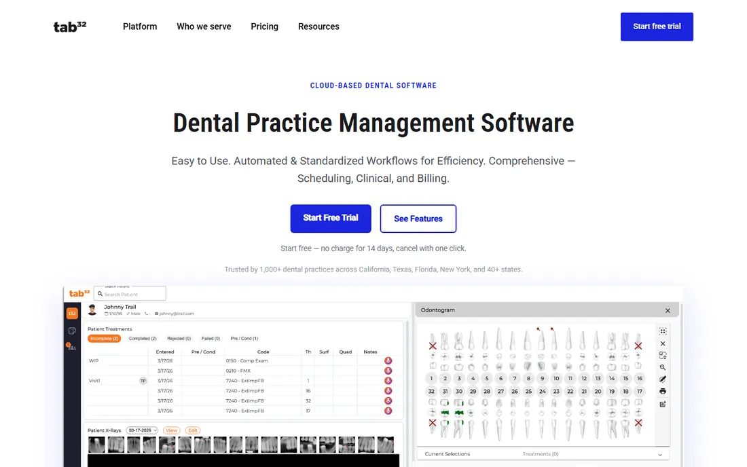Select tooth number 30 in the odontogram
Viewport: 747px width, 467px height.
(459, 391)
